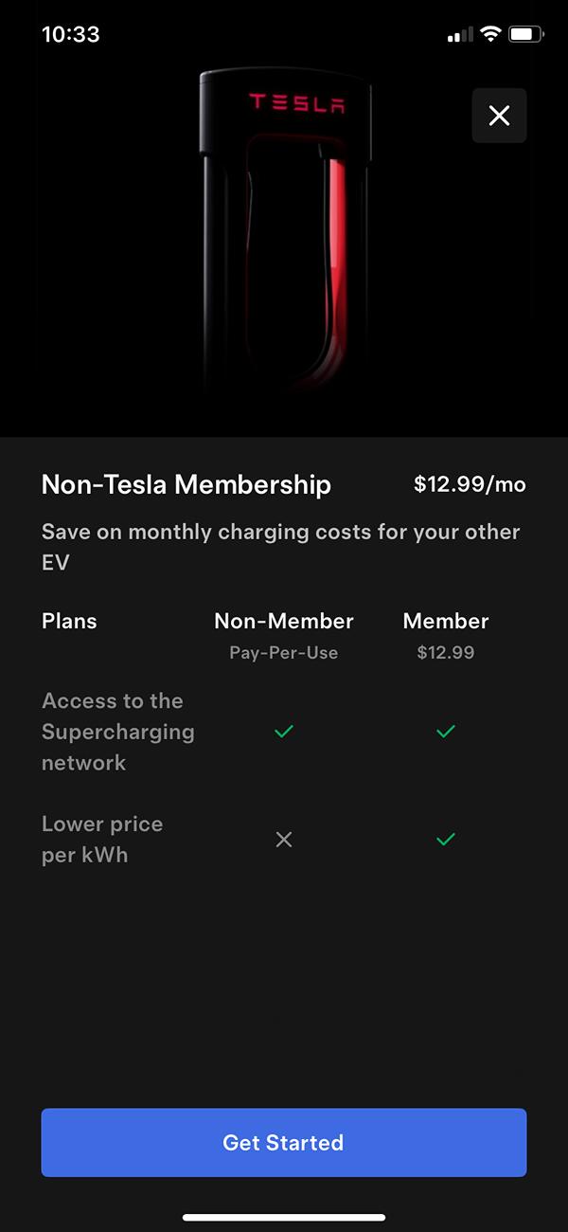
Task: Tap the cellular signal bars icon
Action: (x=459, y=35)
